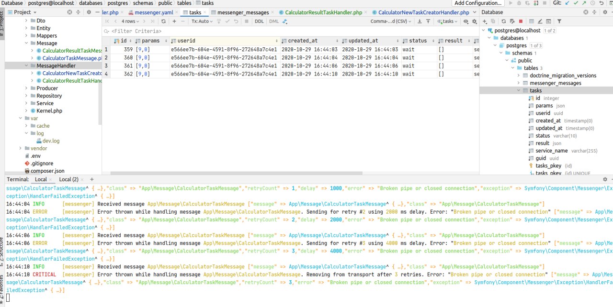The height and width of the screenshot is (307, 613).
Task: Click pencil edit source icon in Database toolbar
Action: [x=540, y=22]
